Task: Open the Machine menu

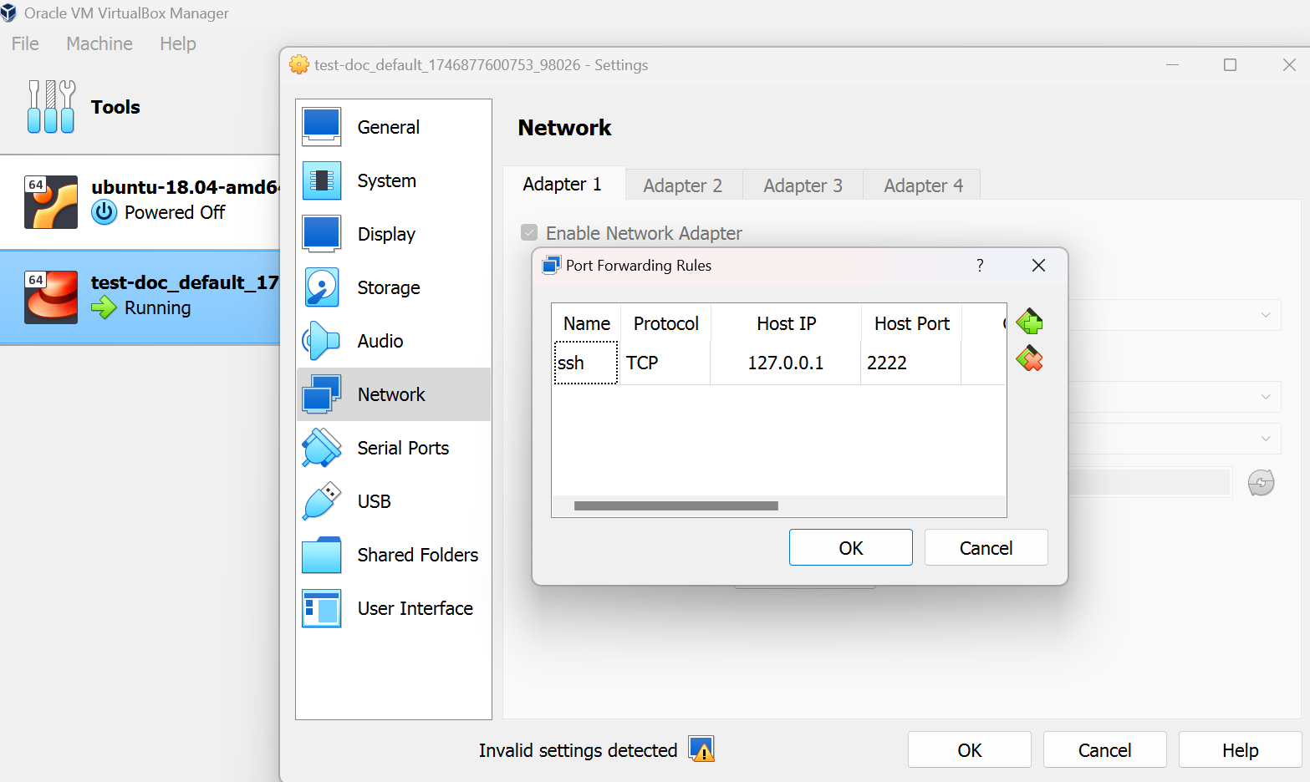Action: click(99, 43)
